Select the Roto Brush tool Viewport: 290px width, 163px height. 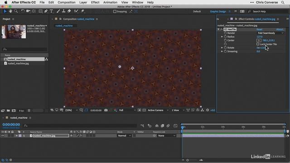pyautogui.click(x=76, y=11)
